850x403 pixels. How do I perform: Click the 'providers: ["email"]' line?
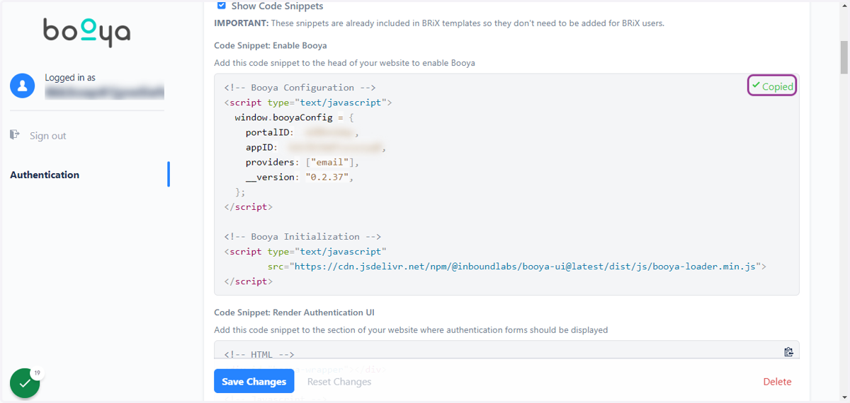click(302, 162)
